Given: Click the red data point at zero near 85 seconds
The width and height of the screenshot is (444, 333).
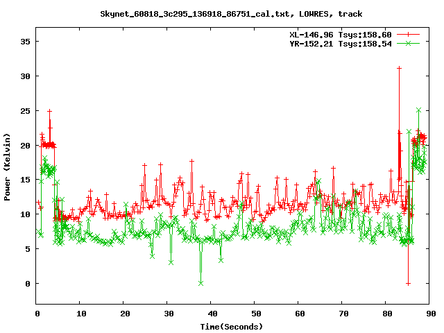Looking at the screenshot, I should (408, 284).
